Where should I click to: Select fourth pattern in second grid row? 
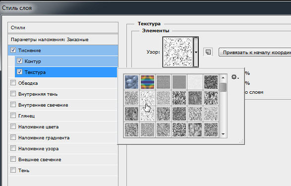tap(179, 98)
